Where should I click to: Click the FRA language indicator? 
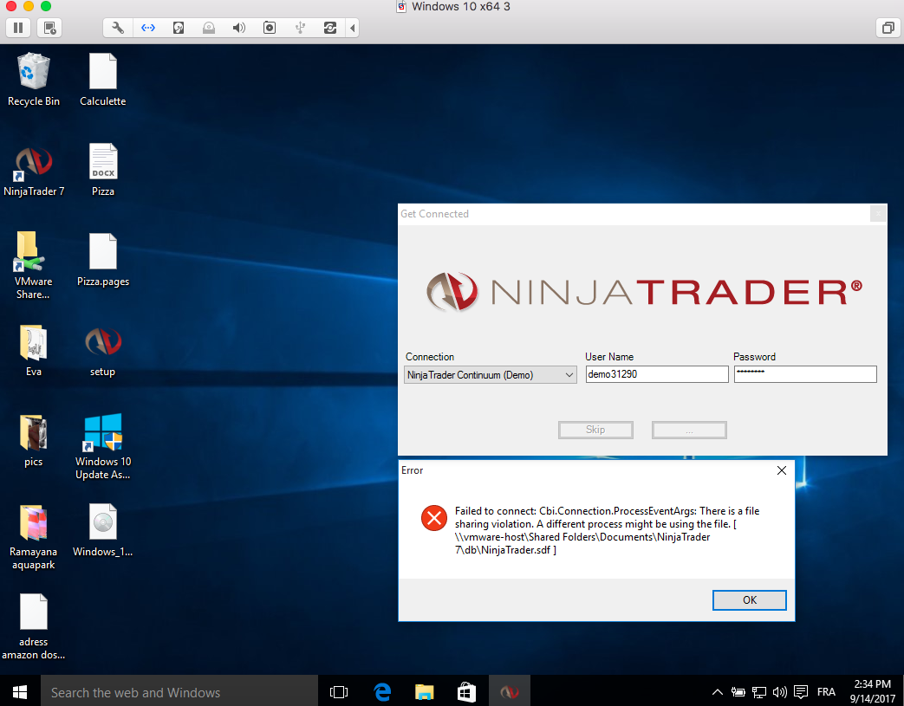click(x=826, y=691)
